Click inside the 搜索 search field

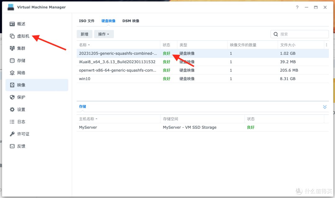[299, 34]
